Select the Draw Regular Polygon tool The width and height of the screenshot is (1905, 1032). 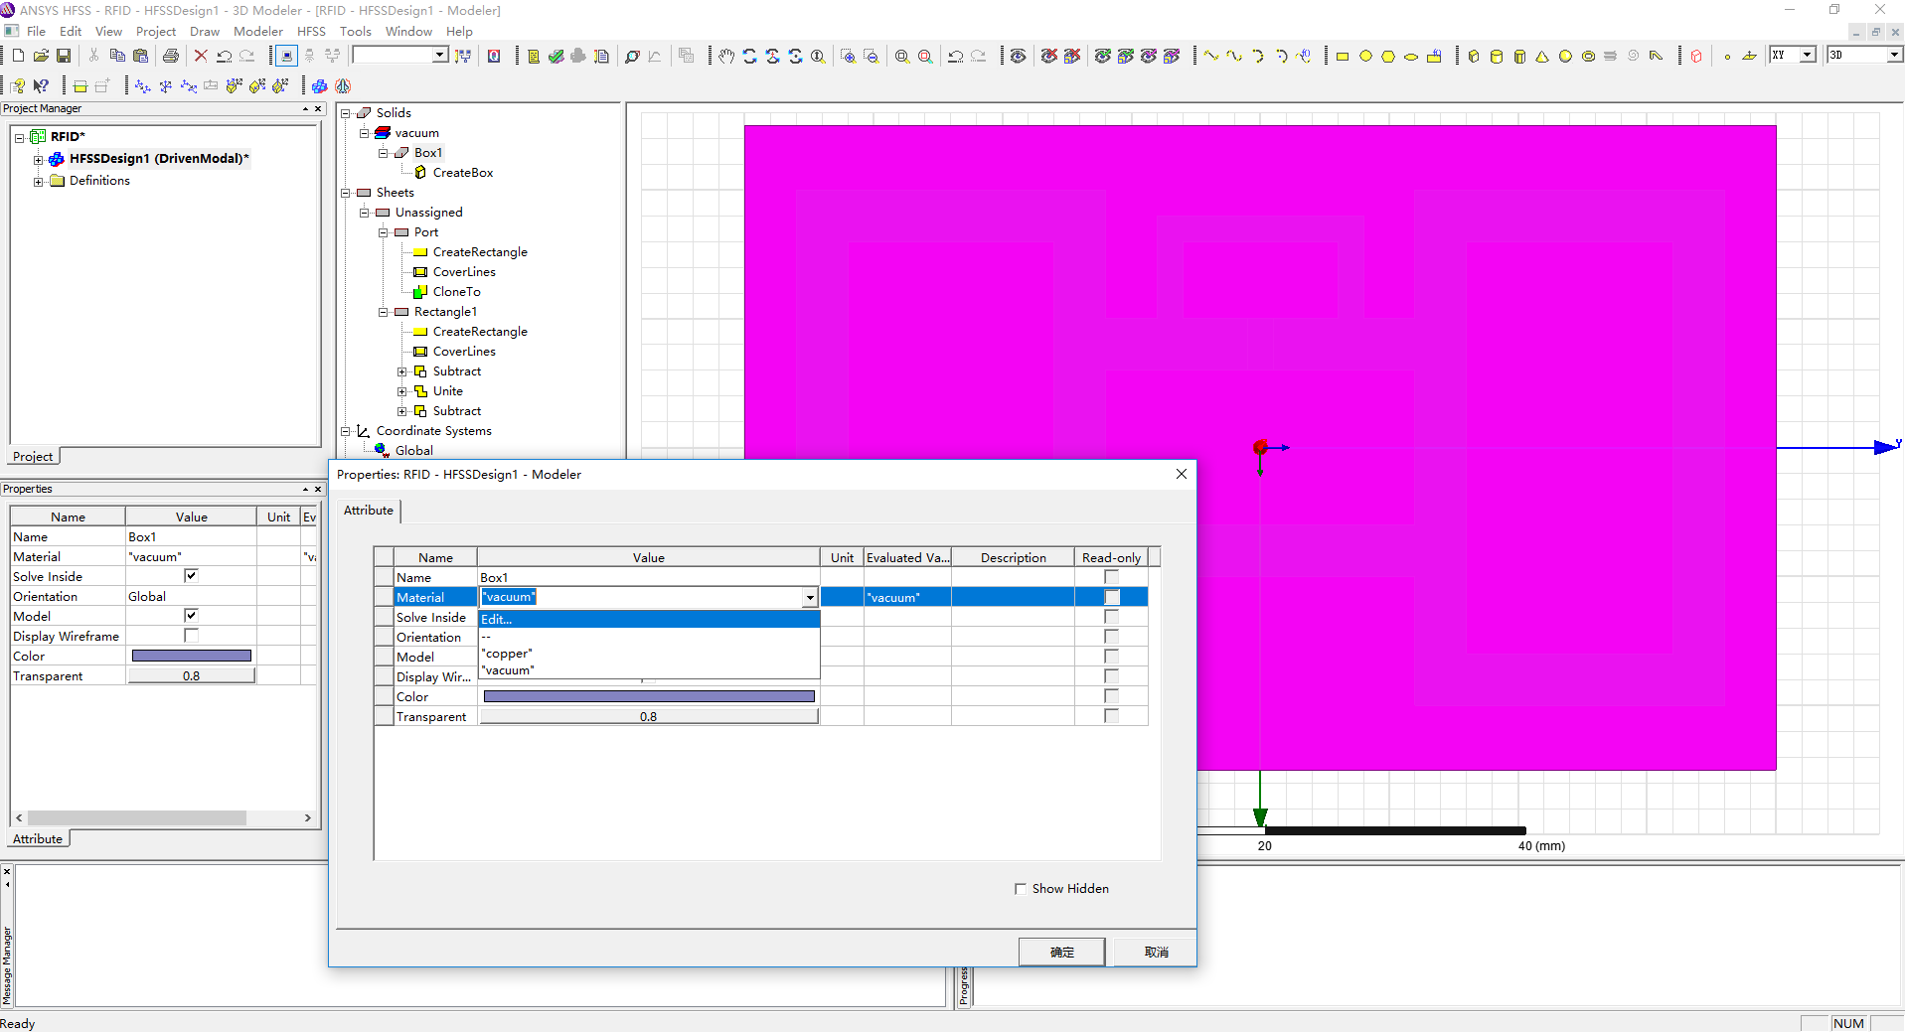click(1388, 56)
